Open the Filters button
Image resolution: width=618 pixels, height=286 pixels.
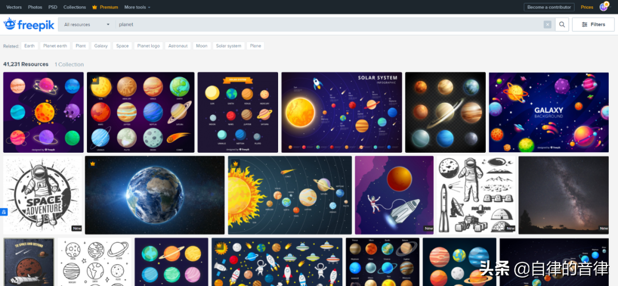click(593, 25)
